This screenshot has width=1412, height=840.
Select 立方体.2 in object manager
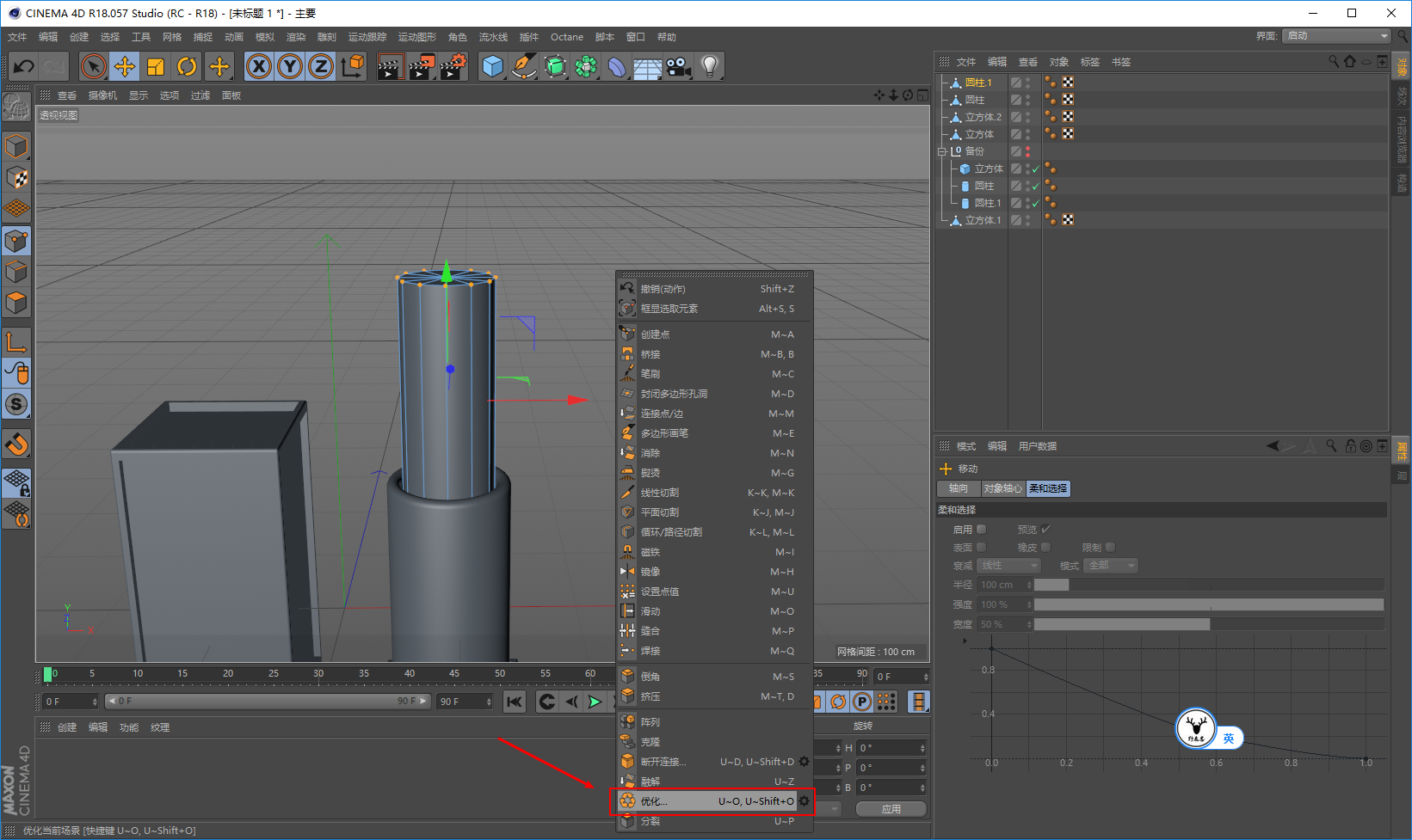coord(983,117)
